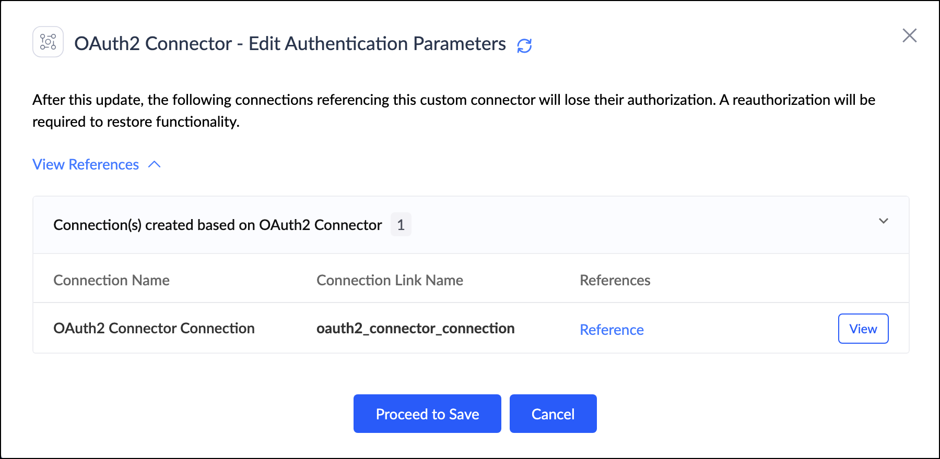Open the blue Reference link
The image size is (940, 459).
tap(612, 330)
